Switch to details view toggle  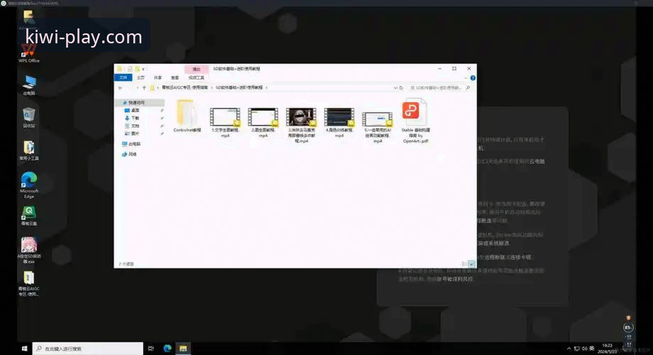tap(464, 264)
